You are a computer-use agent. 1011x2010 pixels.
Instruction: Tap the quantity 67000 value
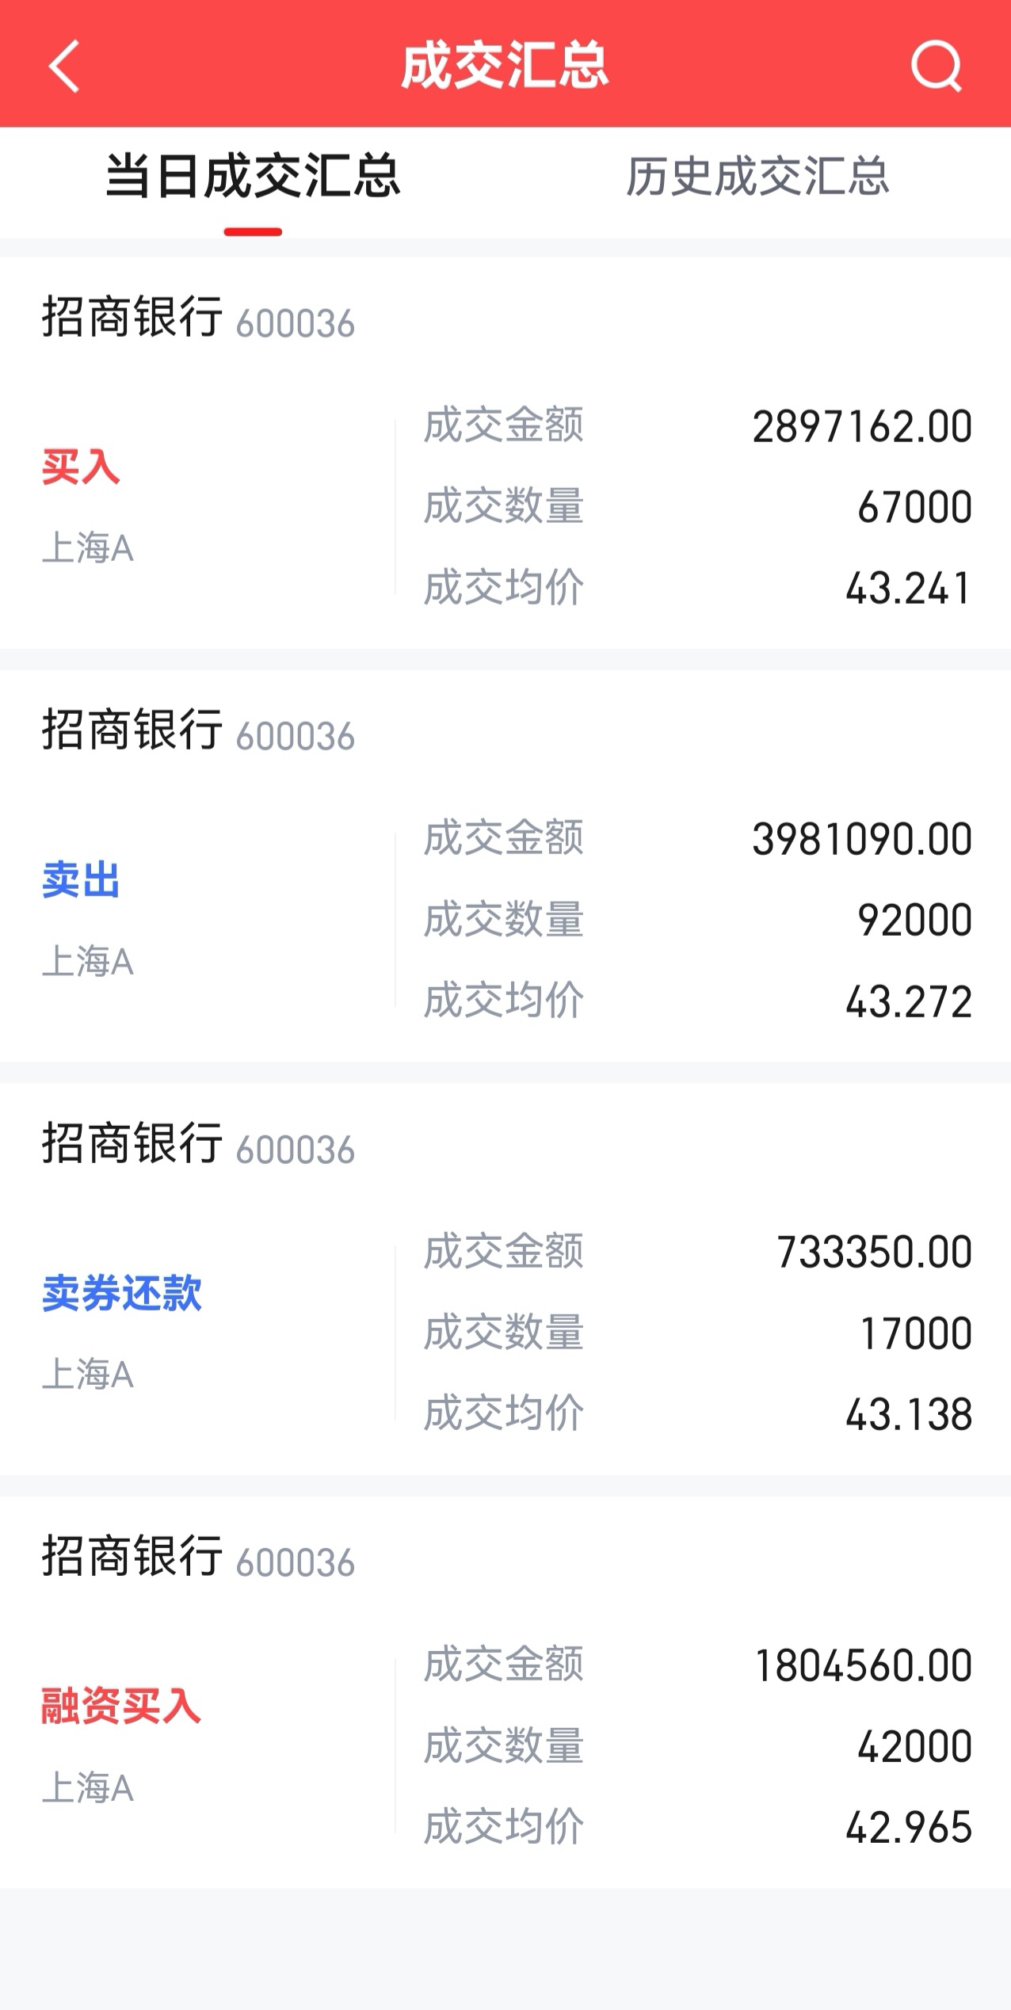click(915, 507)
